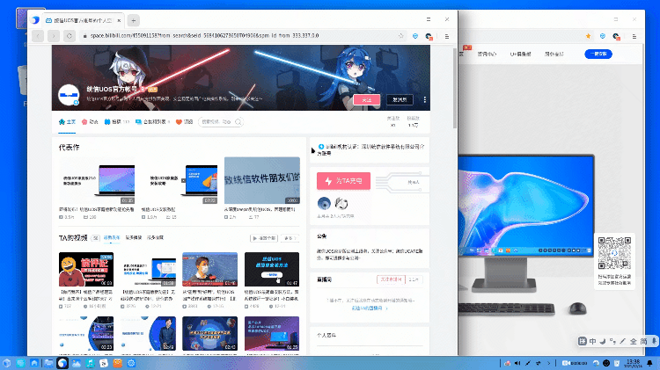The image size is (660, 370).
Task: Open a new browser tab
Action: pyautogui.click(x=134, y=20)
